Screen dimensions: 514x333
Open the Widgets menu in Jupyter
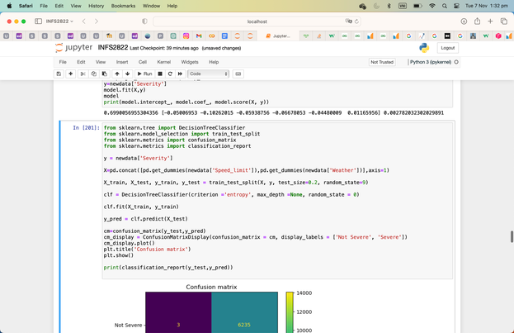coord(190,62)
